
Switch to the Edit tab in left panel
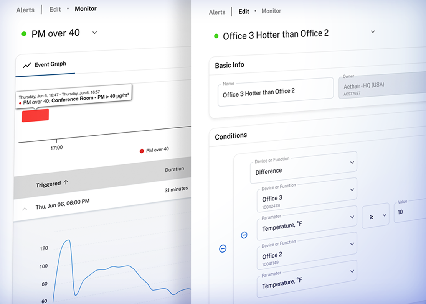55,9
